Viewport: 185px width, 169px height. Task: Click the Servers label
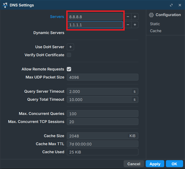(57, 17)
